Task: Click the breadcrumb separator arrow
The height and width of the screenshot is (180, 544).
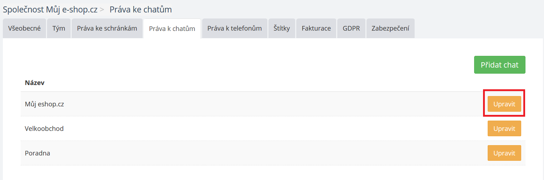Action: (x=102, y=10)
